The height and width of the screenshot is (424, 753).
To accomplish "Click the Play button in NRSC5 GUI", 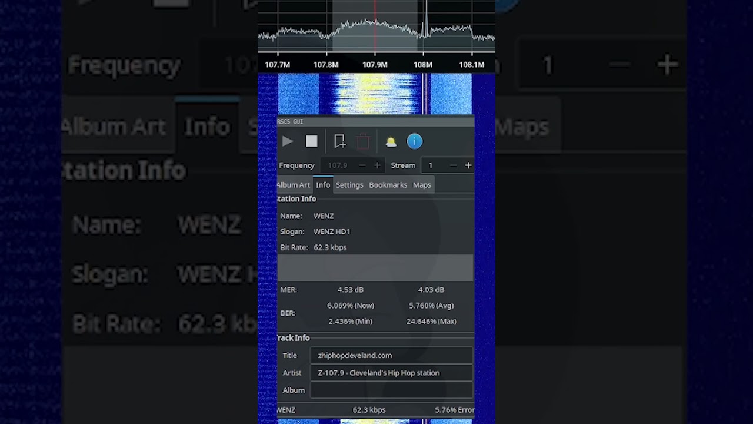I will (287, 141).
